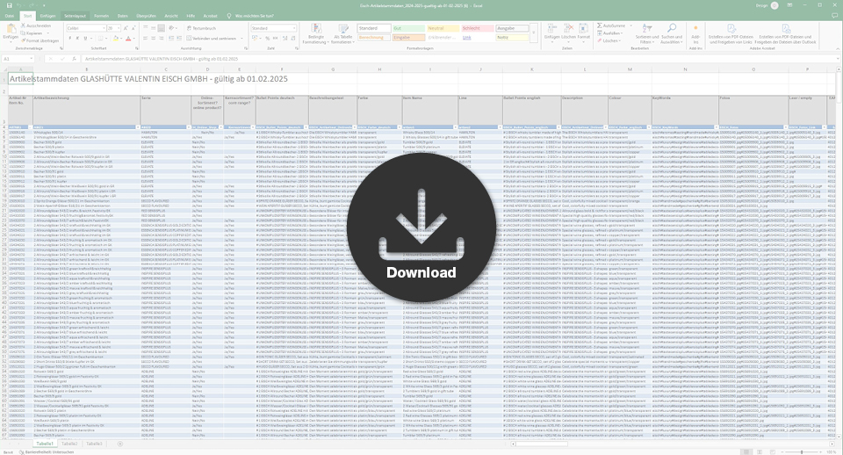Align text left in the Ausrichtung group
Image resolution: width=843 pixels, height=455 pixels.
(145, 38)
